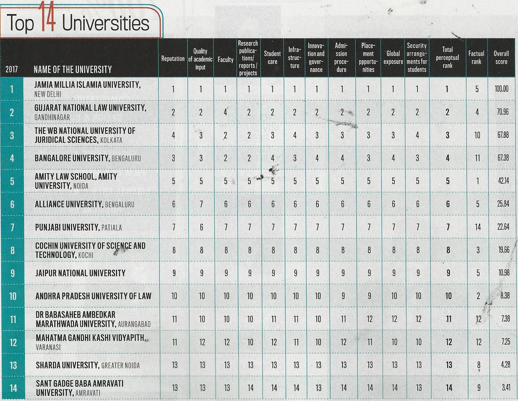Select Alliance University, Bengaluru name
This screenshot has height=401, width=518.
85,204
